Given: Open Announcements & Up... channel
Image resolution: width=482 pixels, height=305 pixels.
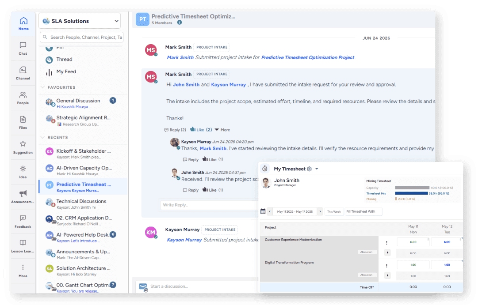Looking at the screenshot, I should point(83,254).
